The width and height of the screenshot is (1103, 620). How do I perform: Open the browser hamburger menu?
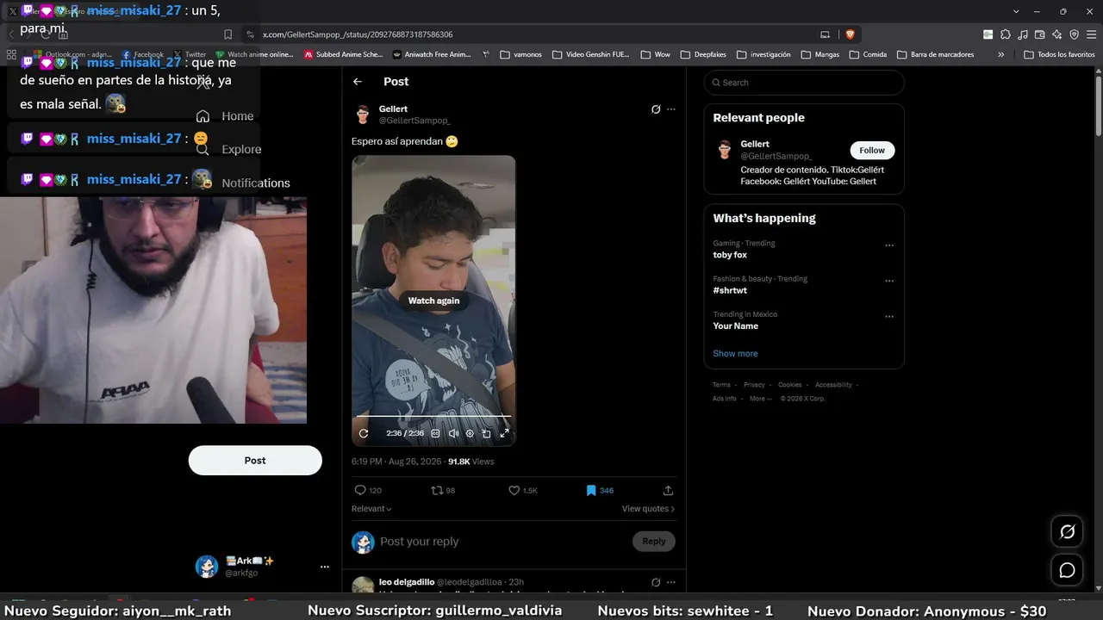1091,34
